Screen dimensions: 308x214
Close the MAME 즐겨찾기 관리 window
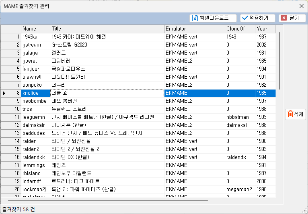[x=302, y=6]
